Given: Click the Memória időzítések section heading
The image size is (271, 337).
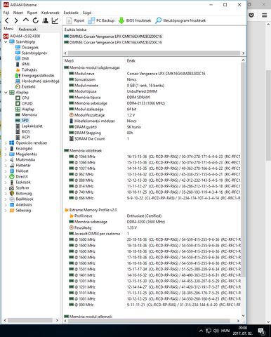Looking at the screenshot, I should coord(83,151).
